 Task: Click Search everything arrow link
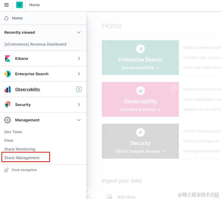(140, 68)
